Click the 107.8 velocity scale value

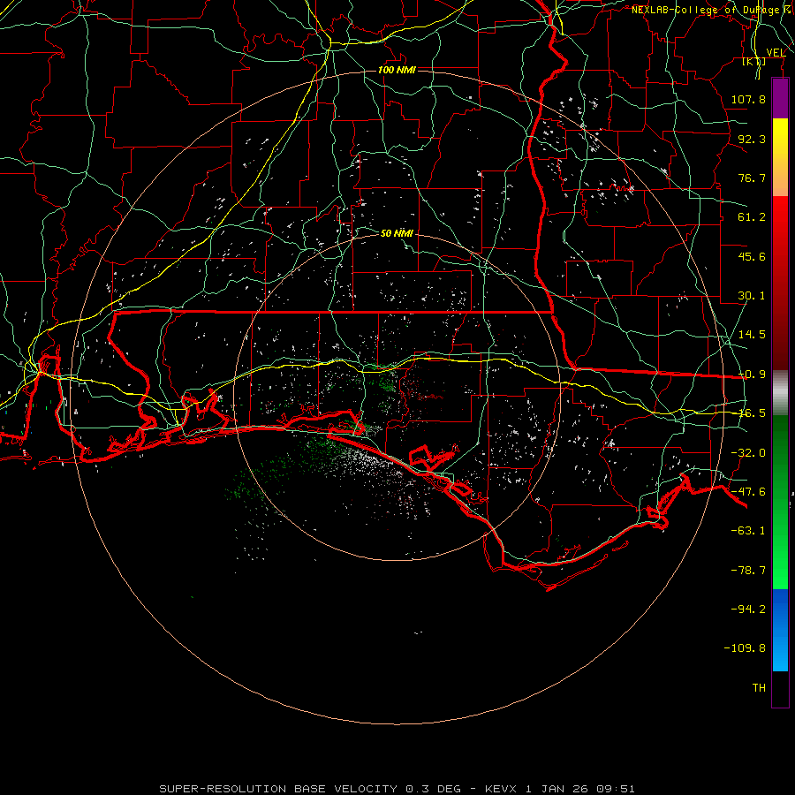tap(748, 99)
